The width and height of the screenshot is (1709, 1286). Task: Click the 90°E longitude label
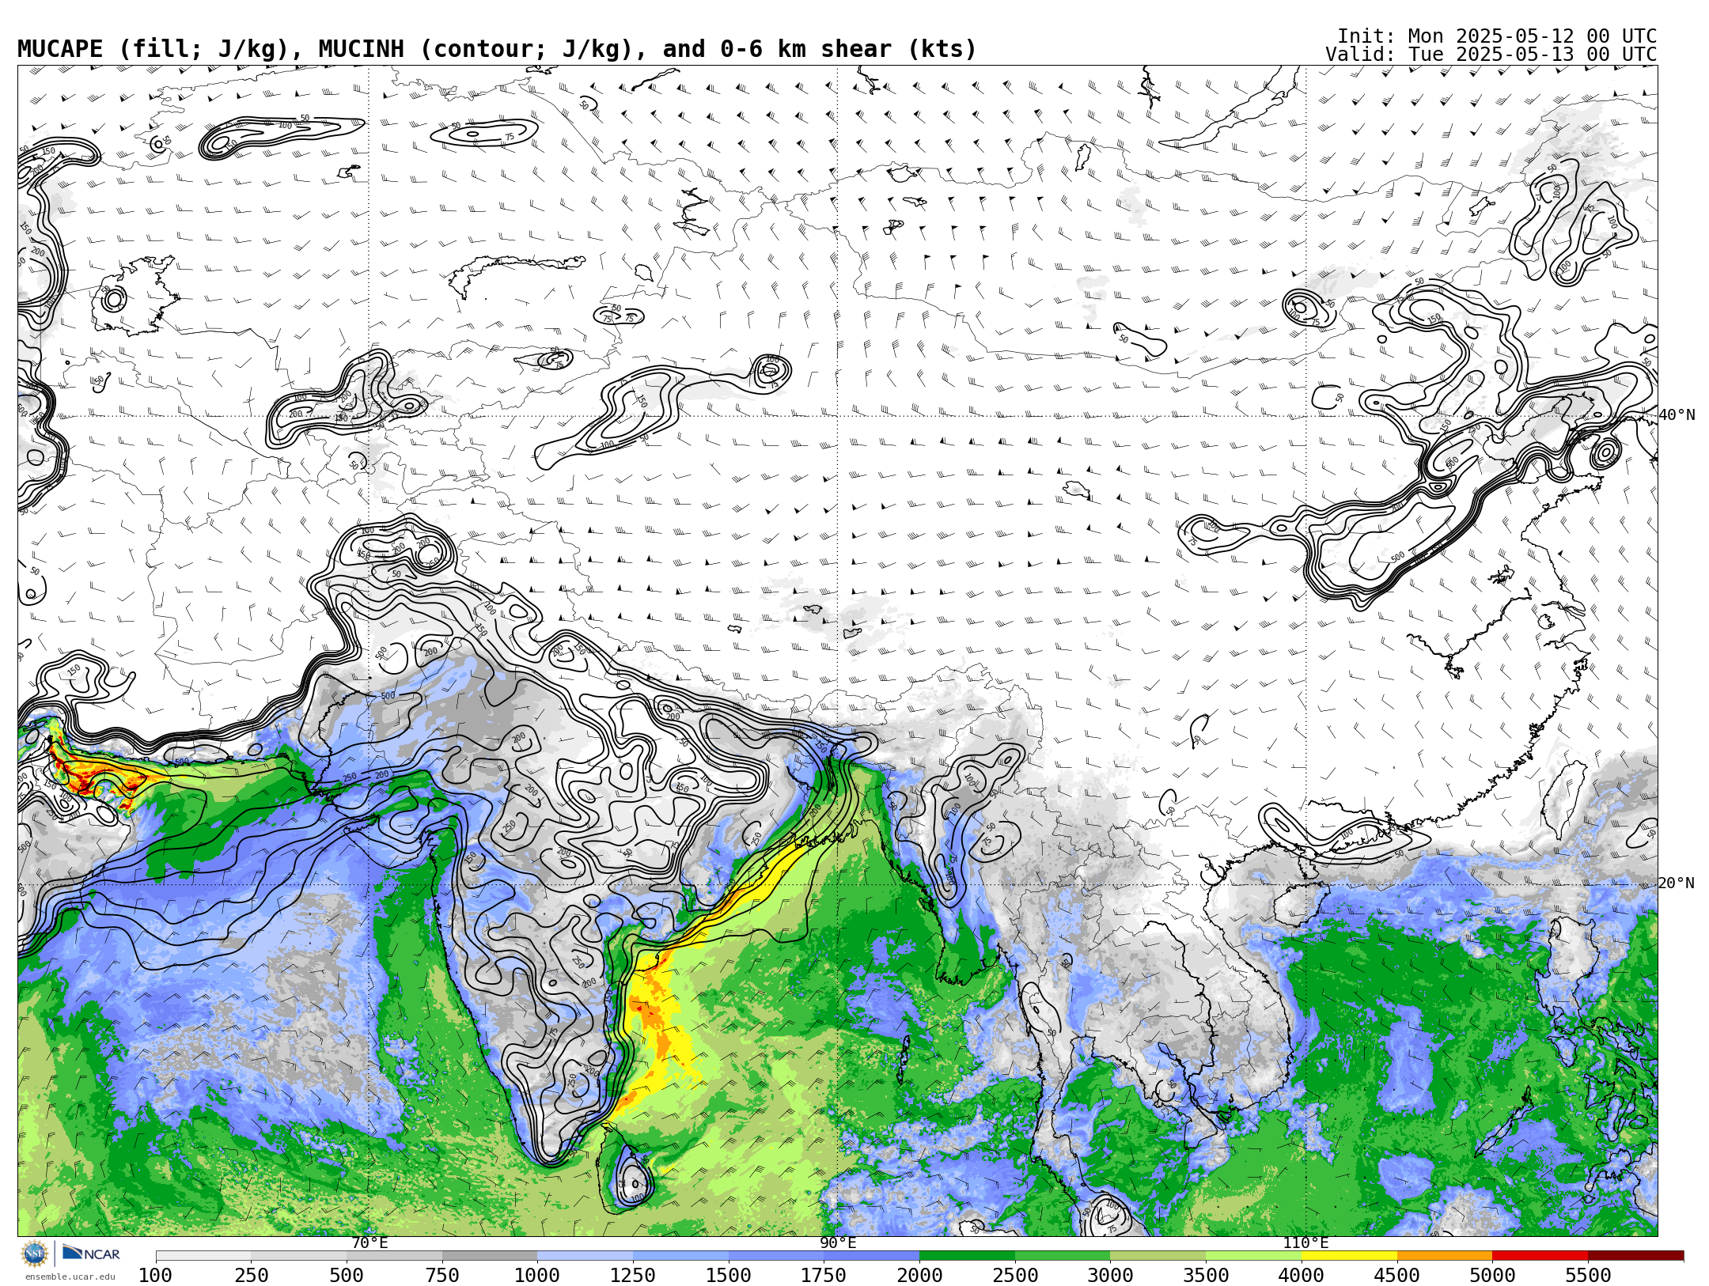point(838,1243)
